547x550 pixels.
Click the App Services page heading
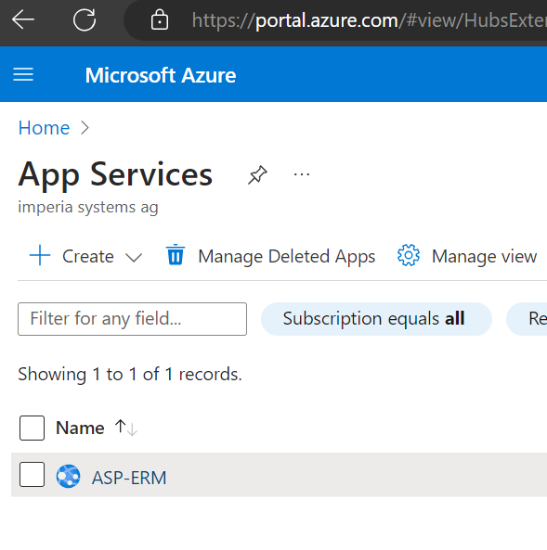pyautogui.click(x=115, y=174)
